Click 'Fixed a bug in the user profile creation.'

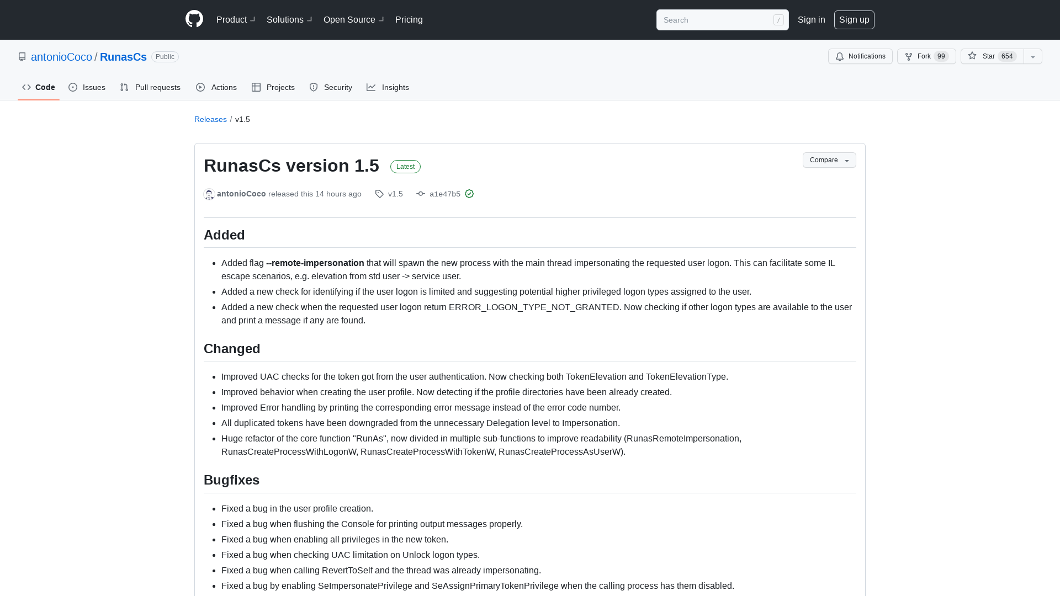[x=297, y=509]
